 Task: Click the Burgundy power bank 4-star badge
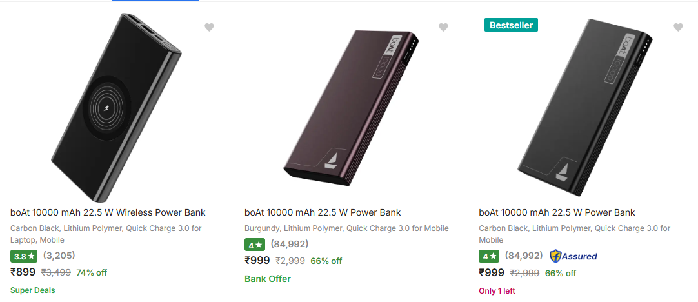255,245
